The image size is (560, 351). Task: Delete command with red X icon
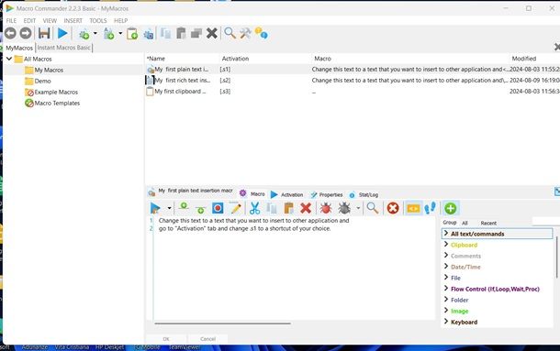[x=306, y=208]
